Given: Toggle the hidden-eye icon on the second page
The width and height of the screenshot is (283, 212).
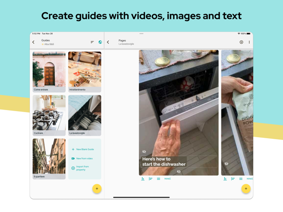Looking at the screenshot, I should pos(226,164).
